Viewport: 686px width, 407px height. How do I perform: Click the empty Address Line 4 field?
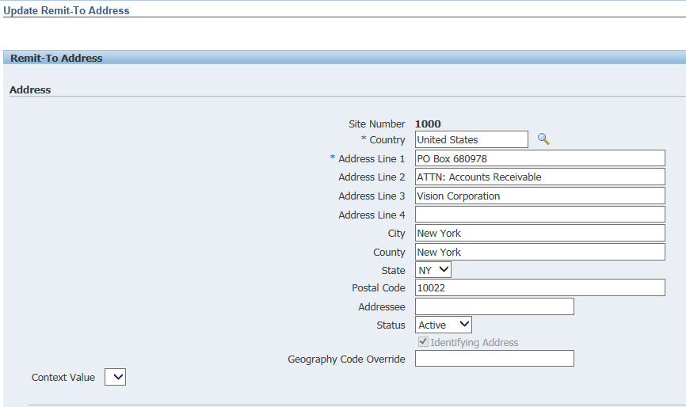[539, 215]
